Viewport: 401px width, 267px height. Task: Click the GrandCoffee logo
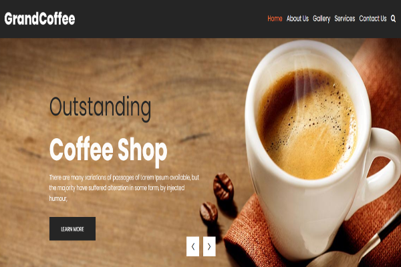tap(39, 19)
